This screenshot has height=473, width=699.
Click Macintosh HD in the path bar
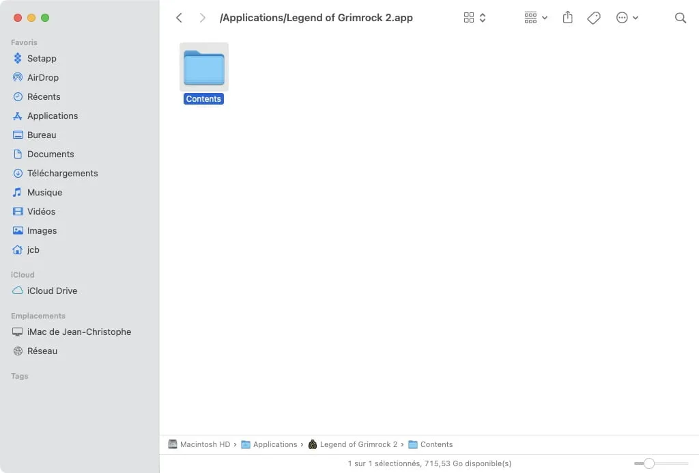(199, 444)
